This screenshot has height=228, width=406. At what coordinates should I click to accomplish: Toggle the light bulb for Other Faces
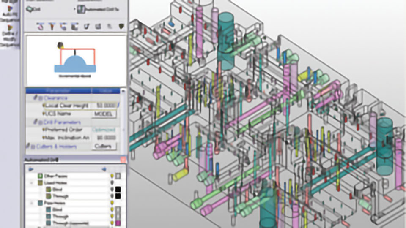pos(112,176)
